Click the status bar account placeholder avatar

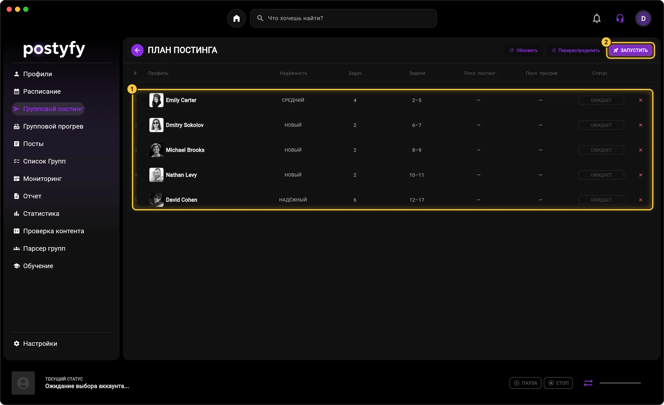(x=23, y=383)
